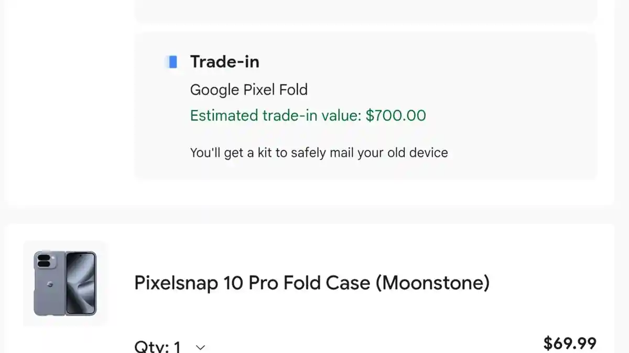
Task: Click the Google Pixel Fold device name
Action: 248,89
